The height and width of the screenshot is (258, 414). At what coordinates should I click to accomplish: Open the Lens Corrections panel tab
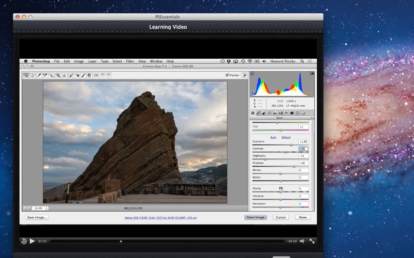(280, 112)
